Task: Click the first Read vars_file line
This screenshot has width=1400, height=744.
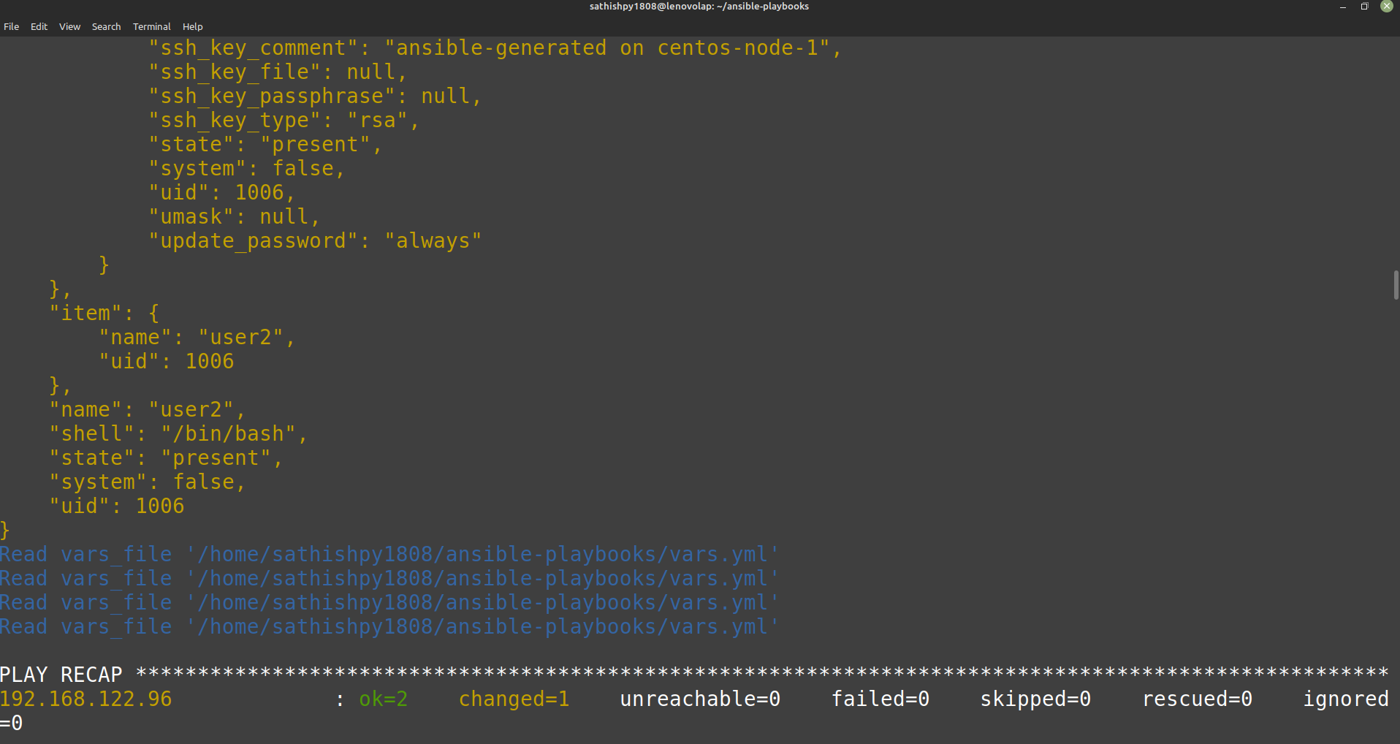Action: point(389,554)
